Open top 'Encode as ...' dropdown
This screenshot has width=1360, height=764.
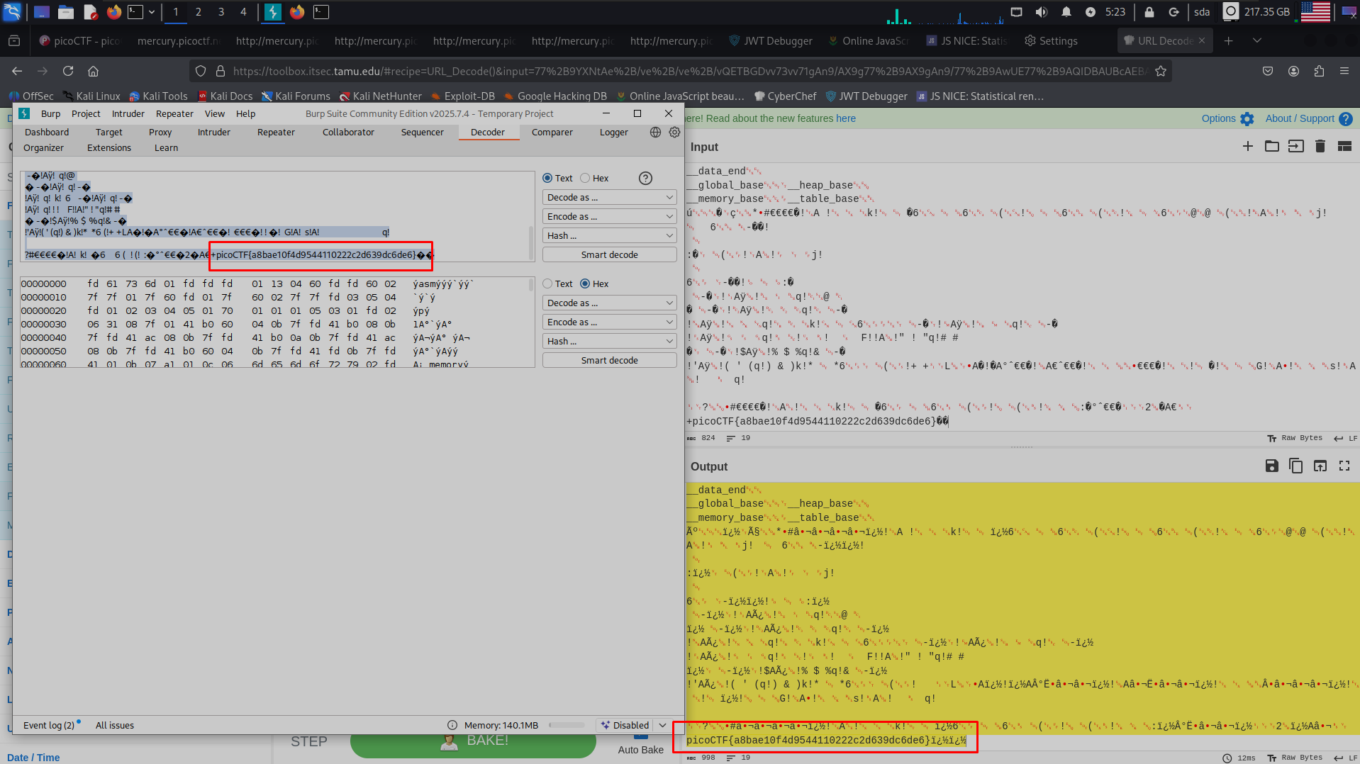609,217
